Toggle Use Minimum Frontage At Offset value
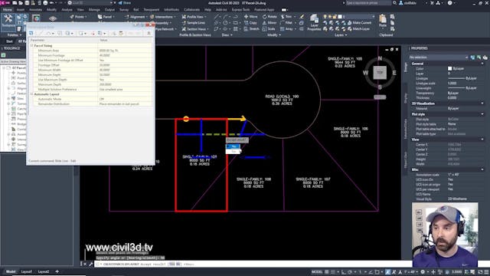Viewport: 490px width, 276px height. (125, 60)
